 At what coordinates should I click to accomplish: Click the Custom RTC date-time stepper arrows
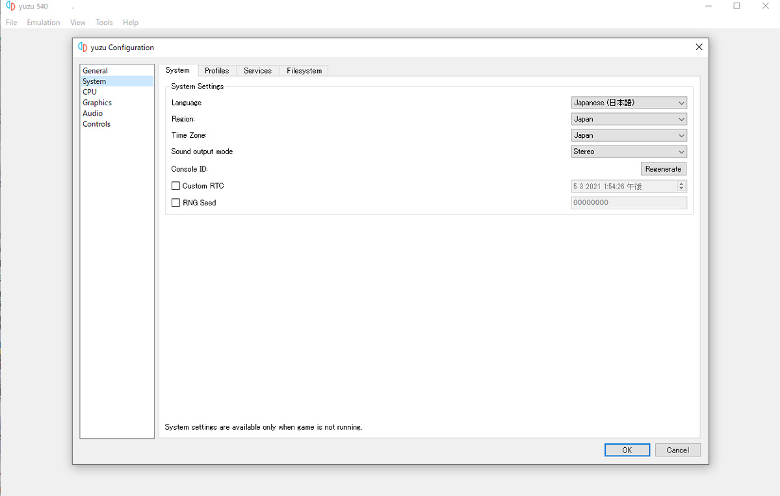(x=681, y=186)
